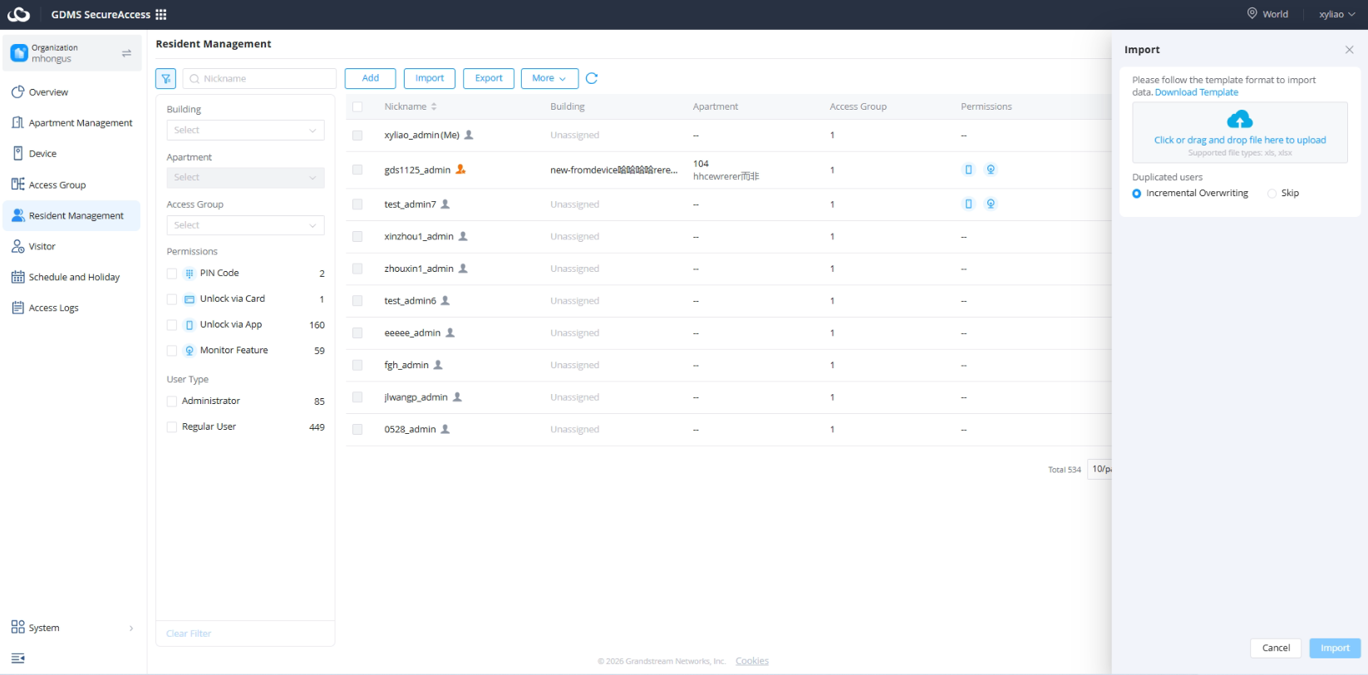Check the Unlock via App filter
Screen dimensions: 1368x675
(x=172, y=325)
